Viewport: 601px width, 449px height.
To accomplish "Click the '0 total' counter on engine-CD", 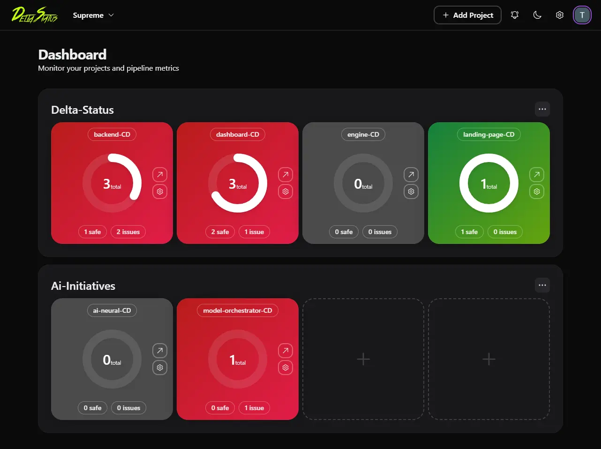I will (x=363, y=184).
